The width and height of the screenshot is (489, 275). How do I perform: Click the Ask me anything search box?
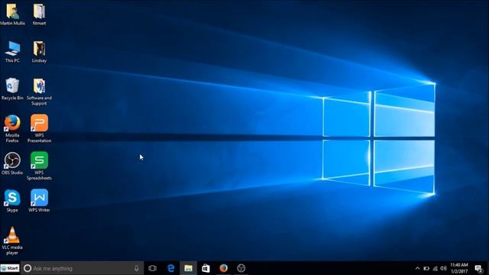click(x=83, y=268)
